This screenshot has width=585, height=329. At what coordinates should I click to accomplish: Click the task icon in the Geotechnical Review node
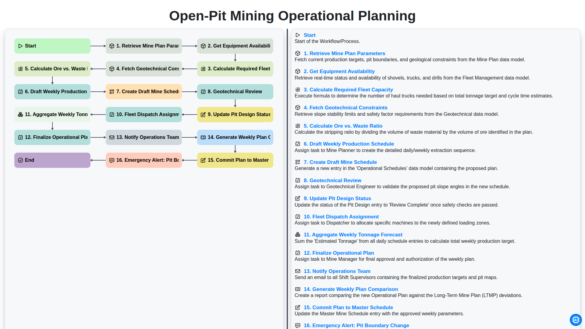coord(203,92)
